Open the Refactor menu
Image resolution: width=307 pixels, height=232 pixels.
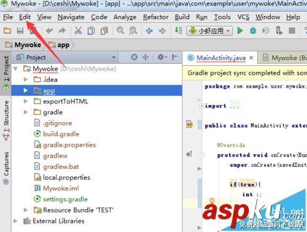click(x=156, y=17)
